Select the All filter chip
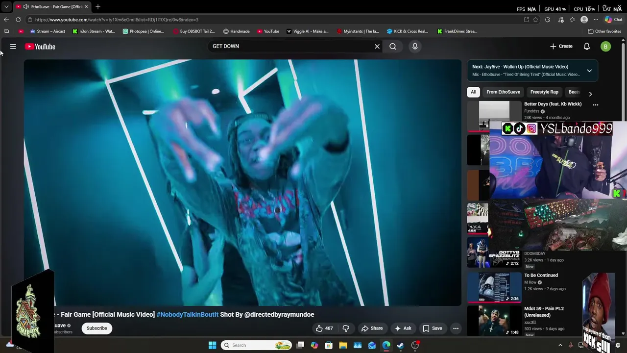 [473, 92]
